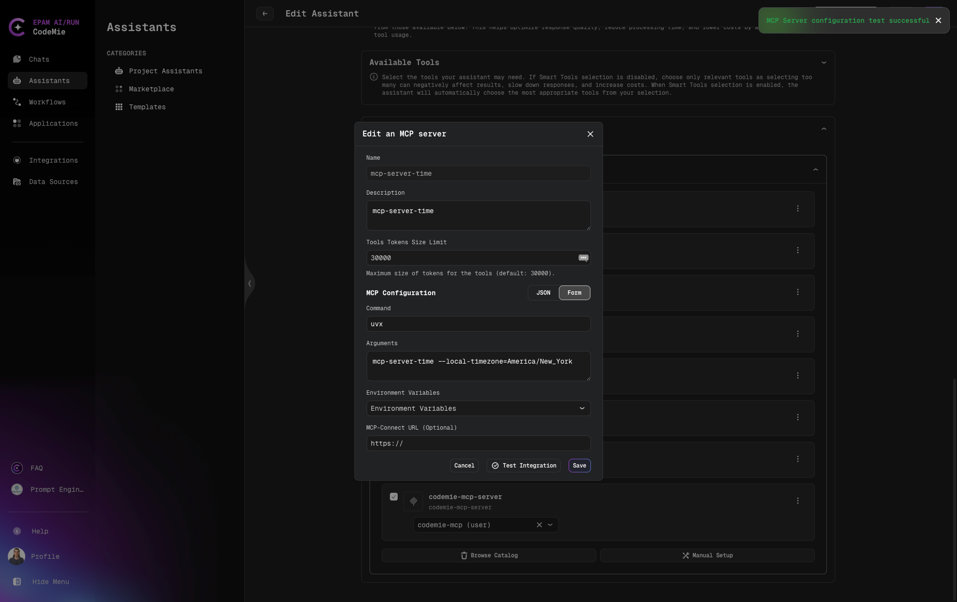This screenshot has width=957, height=602.
Task: Adjust Tools Tokens Size Limit with its stepper
Action: click(583, 258)
